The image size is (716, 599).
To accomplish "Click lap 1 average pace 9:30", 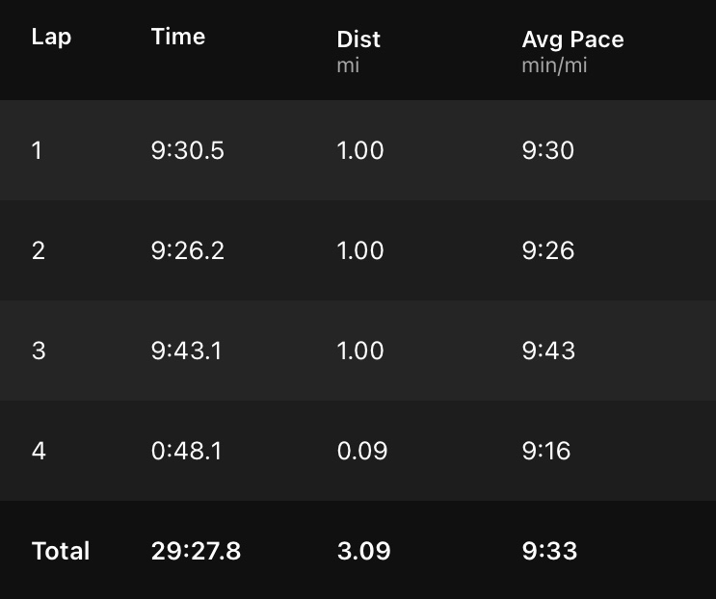I will tap(548, 150).
